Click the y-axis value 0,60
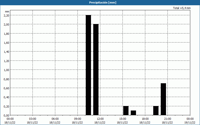Viewport: 200px width, 125px height. (x=6, y=88)
